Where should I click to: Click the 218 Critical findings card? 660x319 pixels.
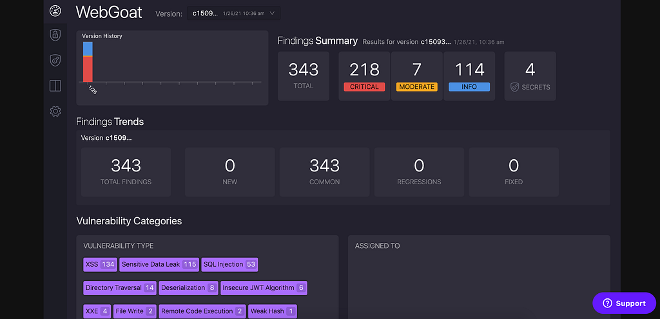pyautogui.click(x=365, y=76)
